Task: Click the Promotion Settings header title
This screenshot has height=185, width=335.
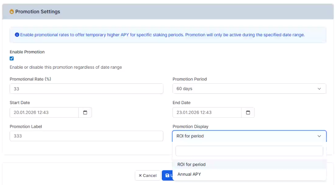Action: (x=38, y=12)
